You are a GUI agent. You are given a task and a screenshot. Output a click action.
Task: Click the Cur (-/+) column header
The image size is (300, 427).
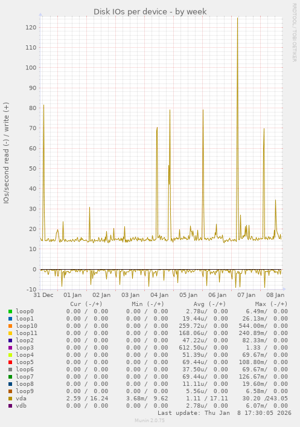pyautogui.click(x=86, y=304)
